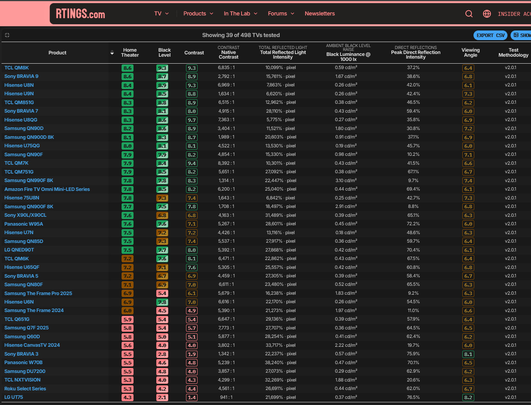Click the LG UT75 Viewing Angle score 8.2
Viewport: 531px width, 405px height.
(468, 398)
